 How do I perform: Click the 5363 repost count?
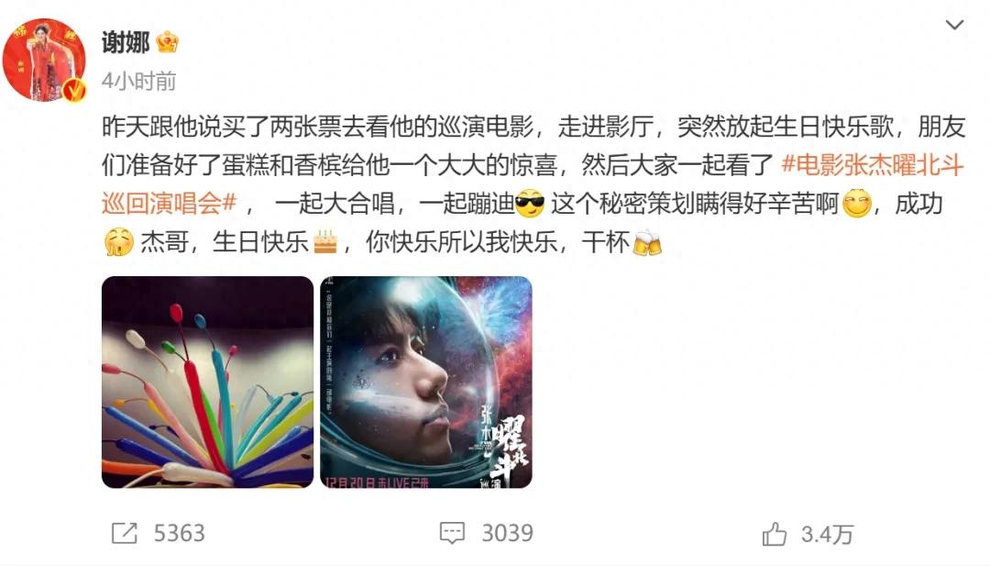180,533
